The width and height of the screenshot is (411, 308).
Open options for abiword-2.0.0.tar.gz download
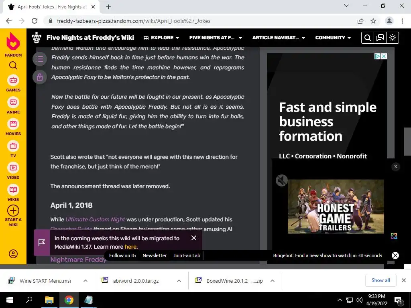tap(179, 281)
